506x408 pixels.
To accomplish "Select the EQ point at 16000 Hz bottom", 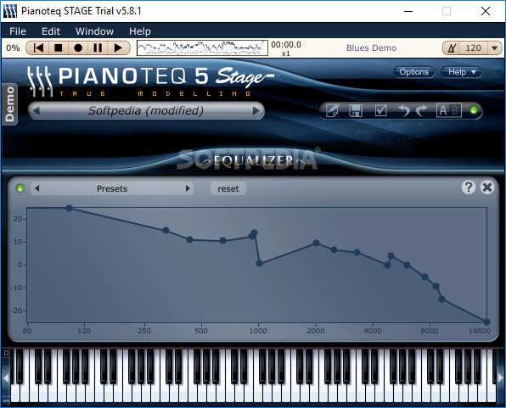I will 486,321.
